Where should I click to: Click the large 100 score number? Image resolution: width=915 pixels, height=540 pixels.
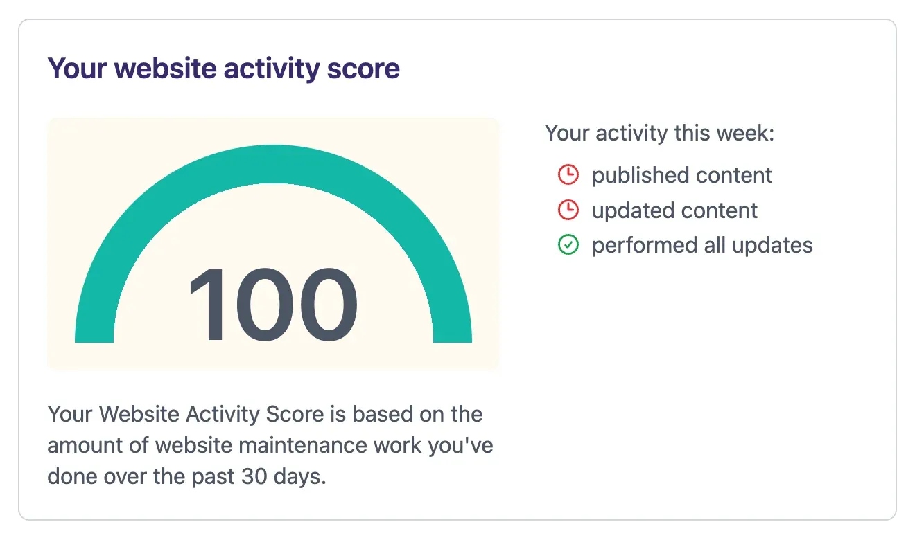point(273,305)
